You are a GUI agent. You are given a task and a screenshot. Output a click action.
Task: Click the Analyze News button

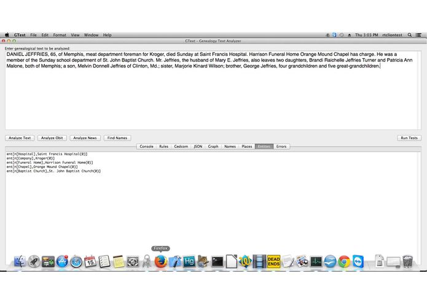[85, 138]
